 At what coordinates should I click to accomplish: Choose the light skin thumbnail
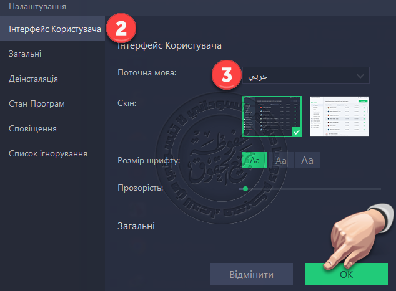(339, 117)
